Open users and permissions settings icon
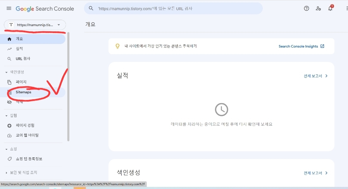The width and height of the screenshot is (348, 189). pyautogui.click(x=318, y=8)
